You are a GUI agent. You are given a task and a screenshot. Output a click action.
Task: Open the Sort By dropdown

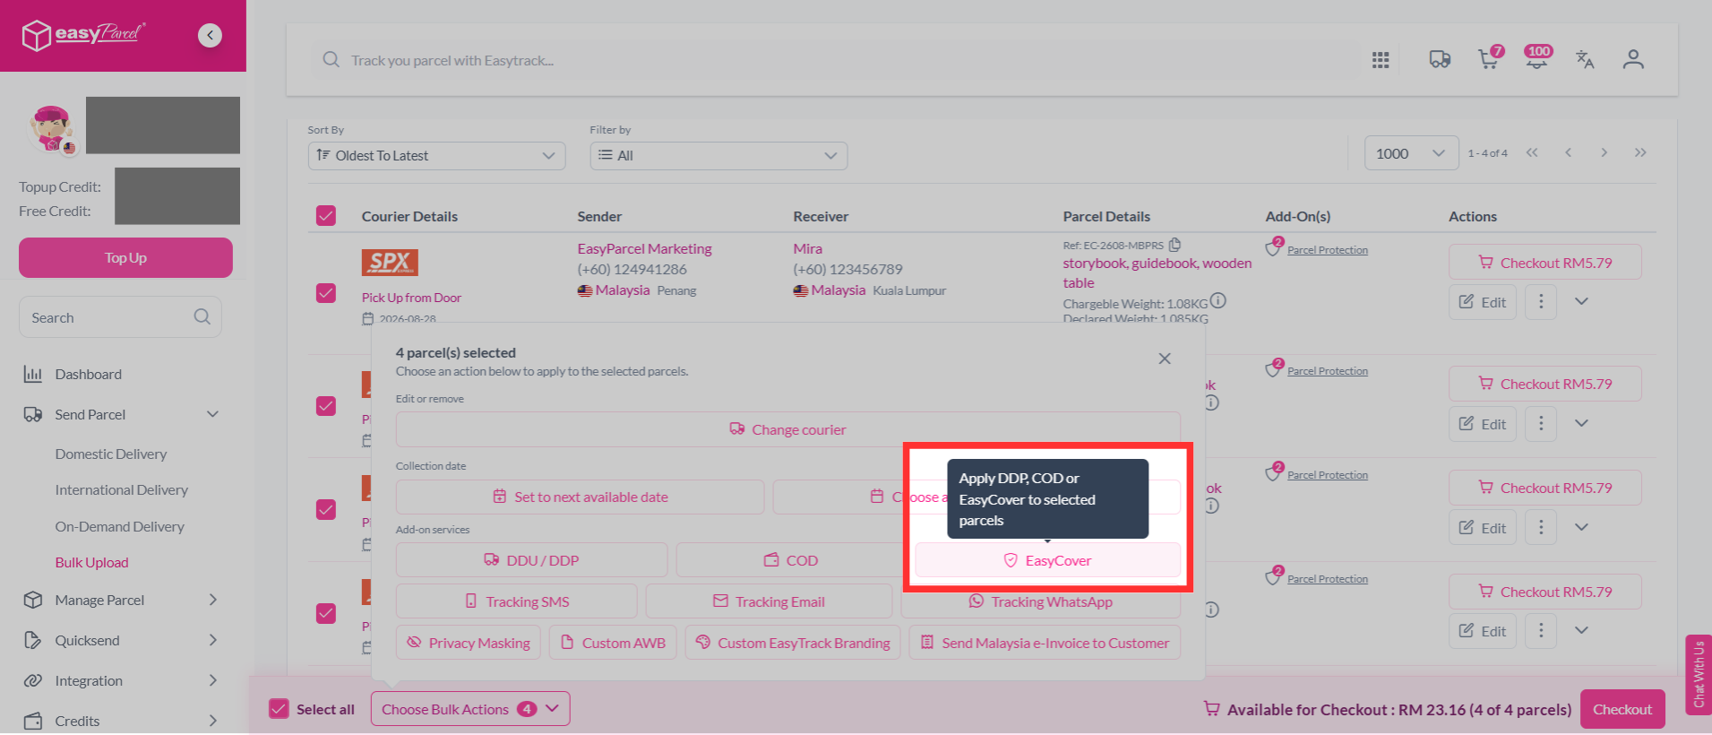coord(436,155)
